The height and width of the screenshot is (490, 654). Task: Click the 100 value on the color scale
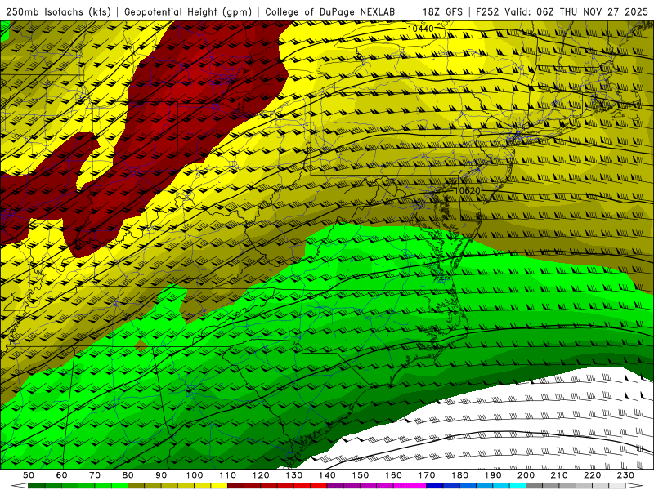pyautogui.click(x=195, y=475)
